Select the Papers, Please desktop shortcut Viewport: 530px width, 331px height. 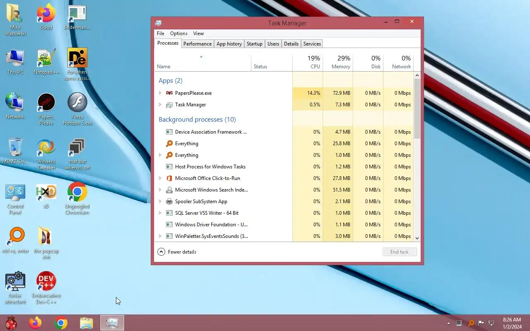tap(46, 109)
